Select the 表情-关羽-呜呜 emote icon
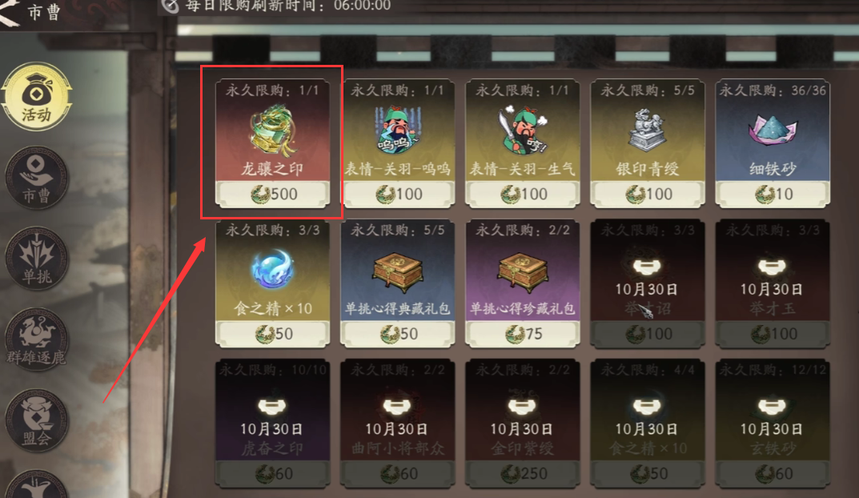This screenshot has width=859, height=498. click(398, 131)
